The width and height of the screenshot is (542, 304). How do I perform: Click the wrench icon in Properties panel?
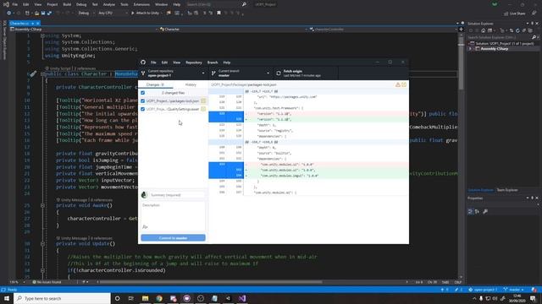pyautogui.click(x=485, y=211)
